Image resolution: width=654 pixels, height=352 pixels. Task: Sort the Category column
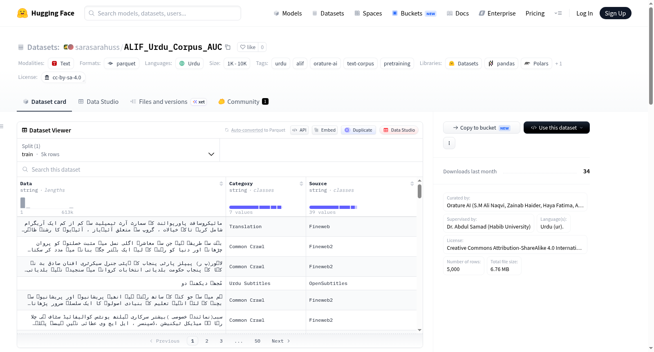click(x=301, y=184)
